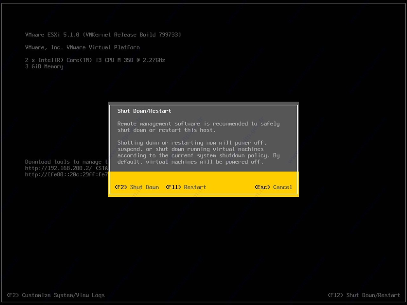Select F12 Shut Down/Restart at bottom right
This screenshot has height=305, width=407.
tap(364, 295)
